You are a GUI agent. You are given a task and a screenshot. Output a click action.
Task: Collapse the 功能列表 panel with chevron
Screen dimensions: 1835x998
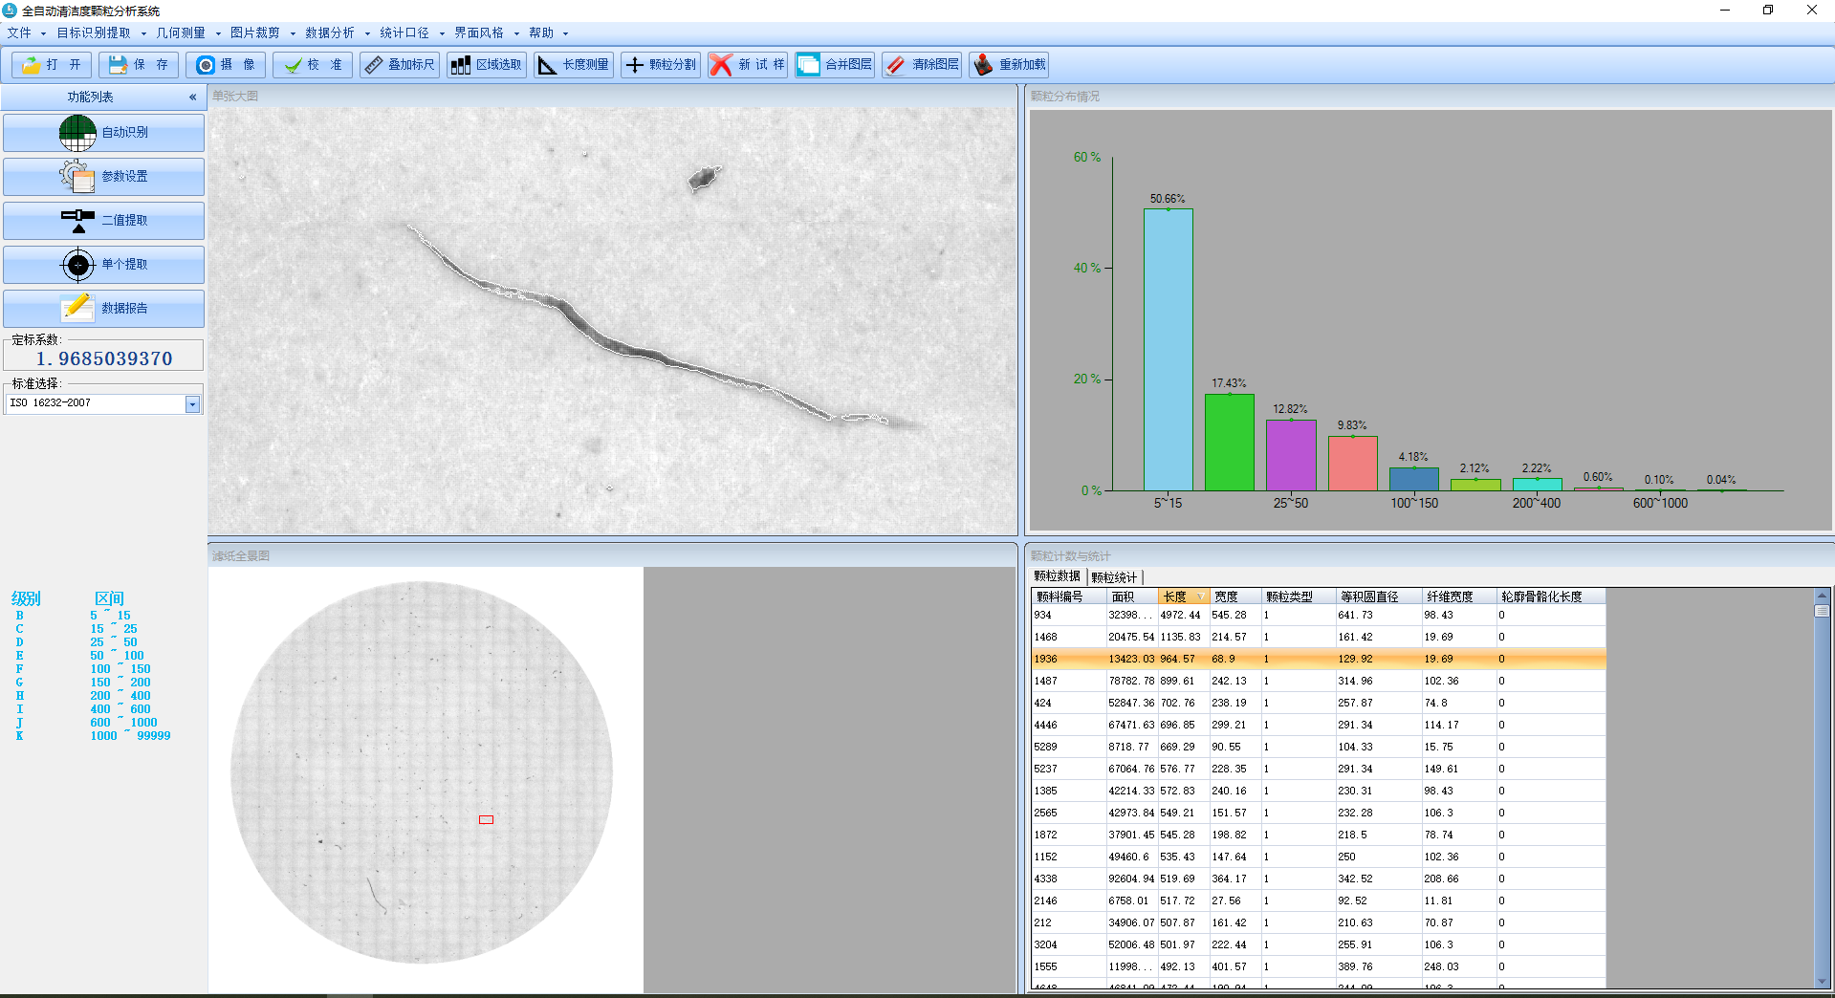tap(192, 98)
